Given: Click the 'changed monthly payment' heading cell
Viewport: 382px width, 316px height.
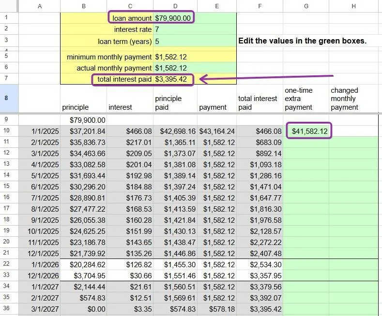Looking at the screenshot, I should click(353, 99).
